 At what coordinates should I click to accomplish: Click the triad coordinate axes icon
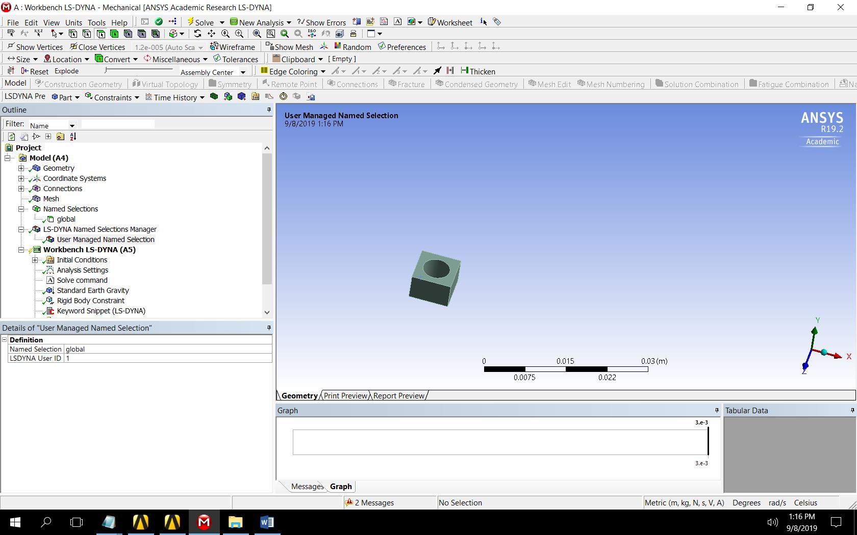point(324,46)
